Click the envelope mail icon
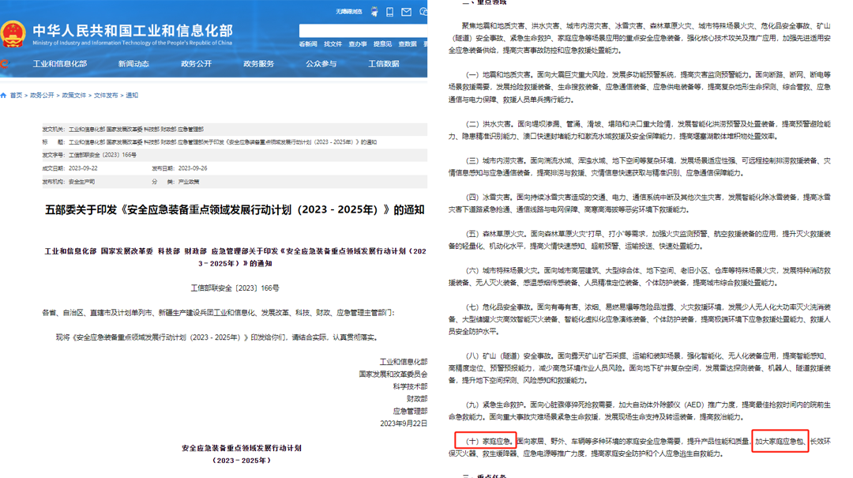This screenshot has height=478, width=853. pos(406,12)
